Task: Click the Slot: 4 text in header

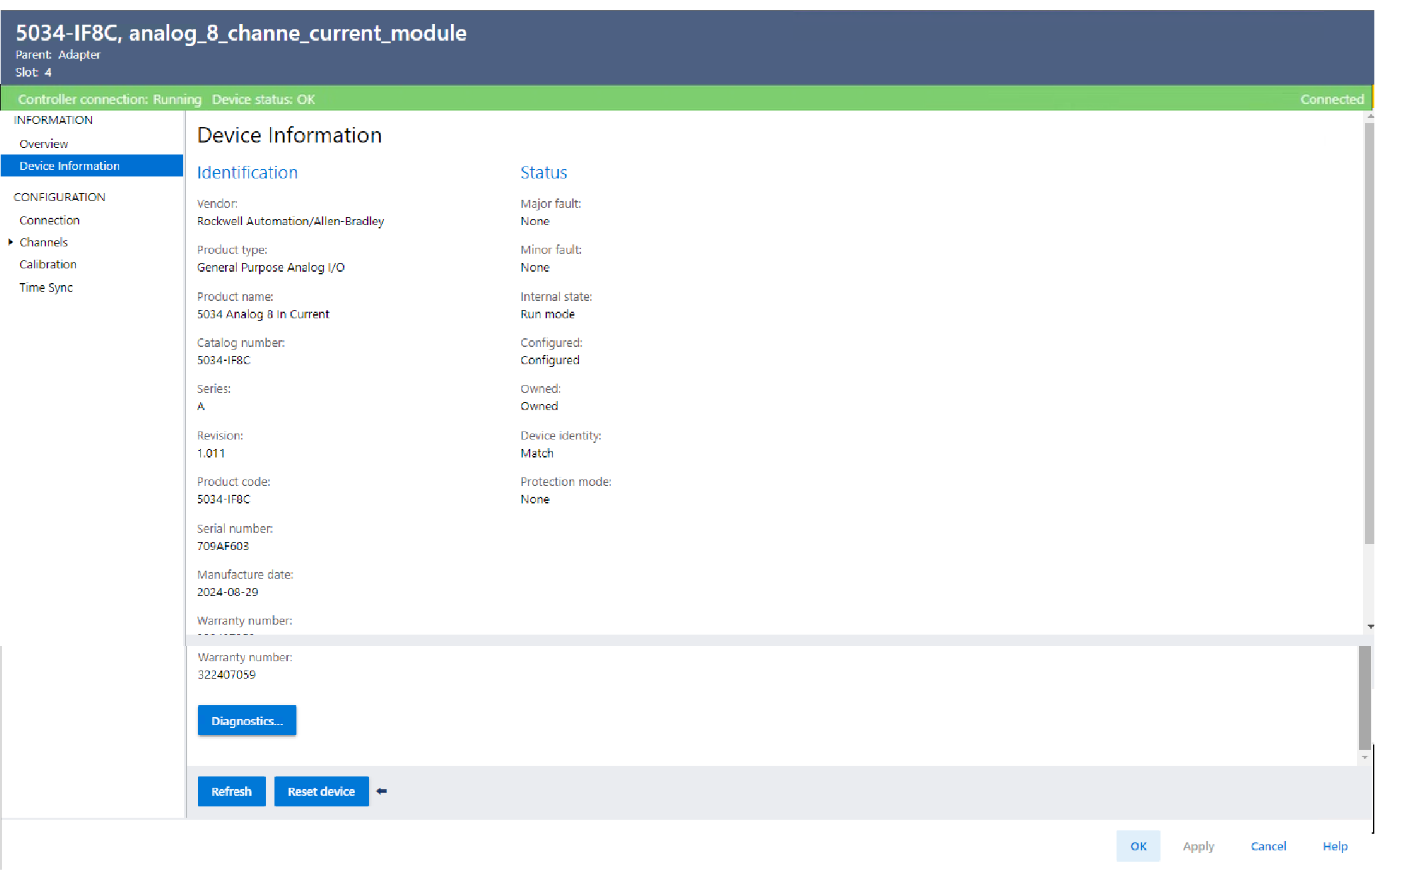Action: point(33,72)
